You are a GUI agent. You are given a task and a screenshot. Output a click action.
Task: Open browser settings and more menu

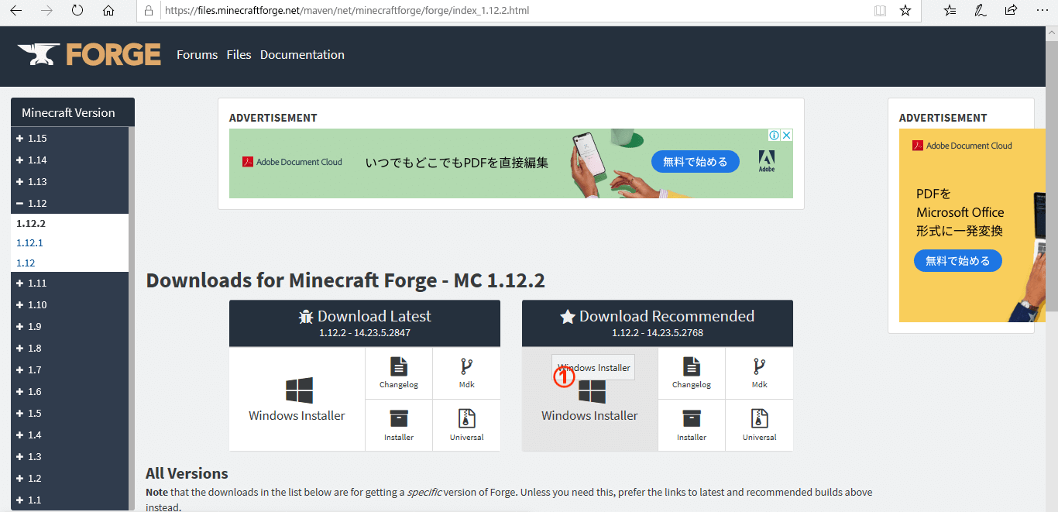point(1042,11)
